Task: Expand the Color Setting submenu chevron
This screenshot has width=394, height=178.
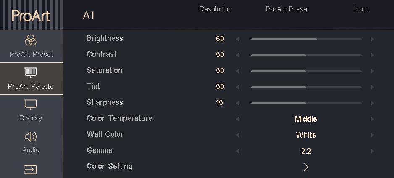Action: [x=306, y=167]
